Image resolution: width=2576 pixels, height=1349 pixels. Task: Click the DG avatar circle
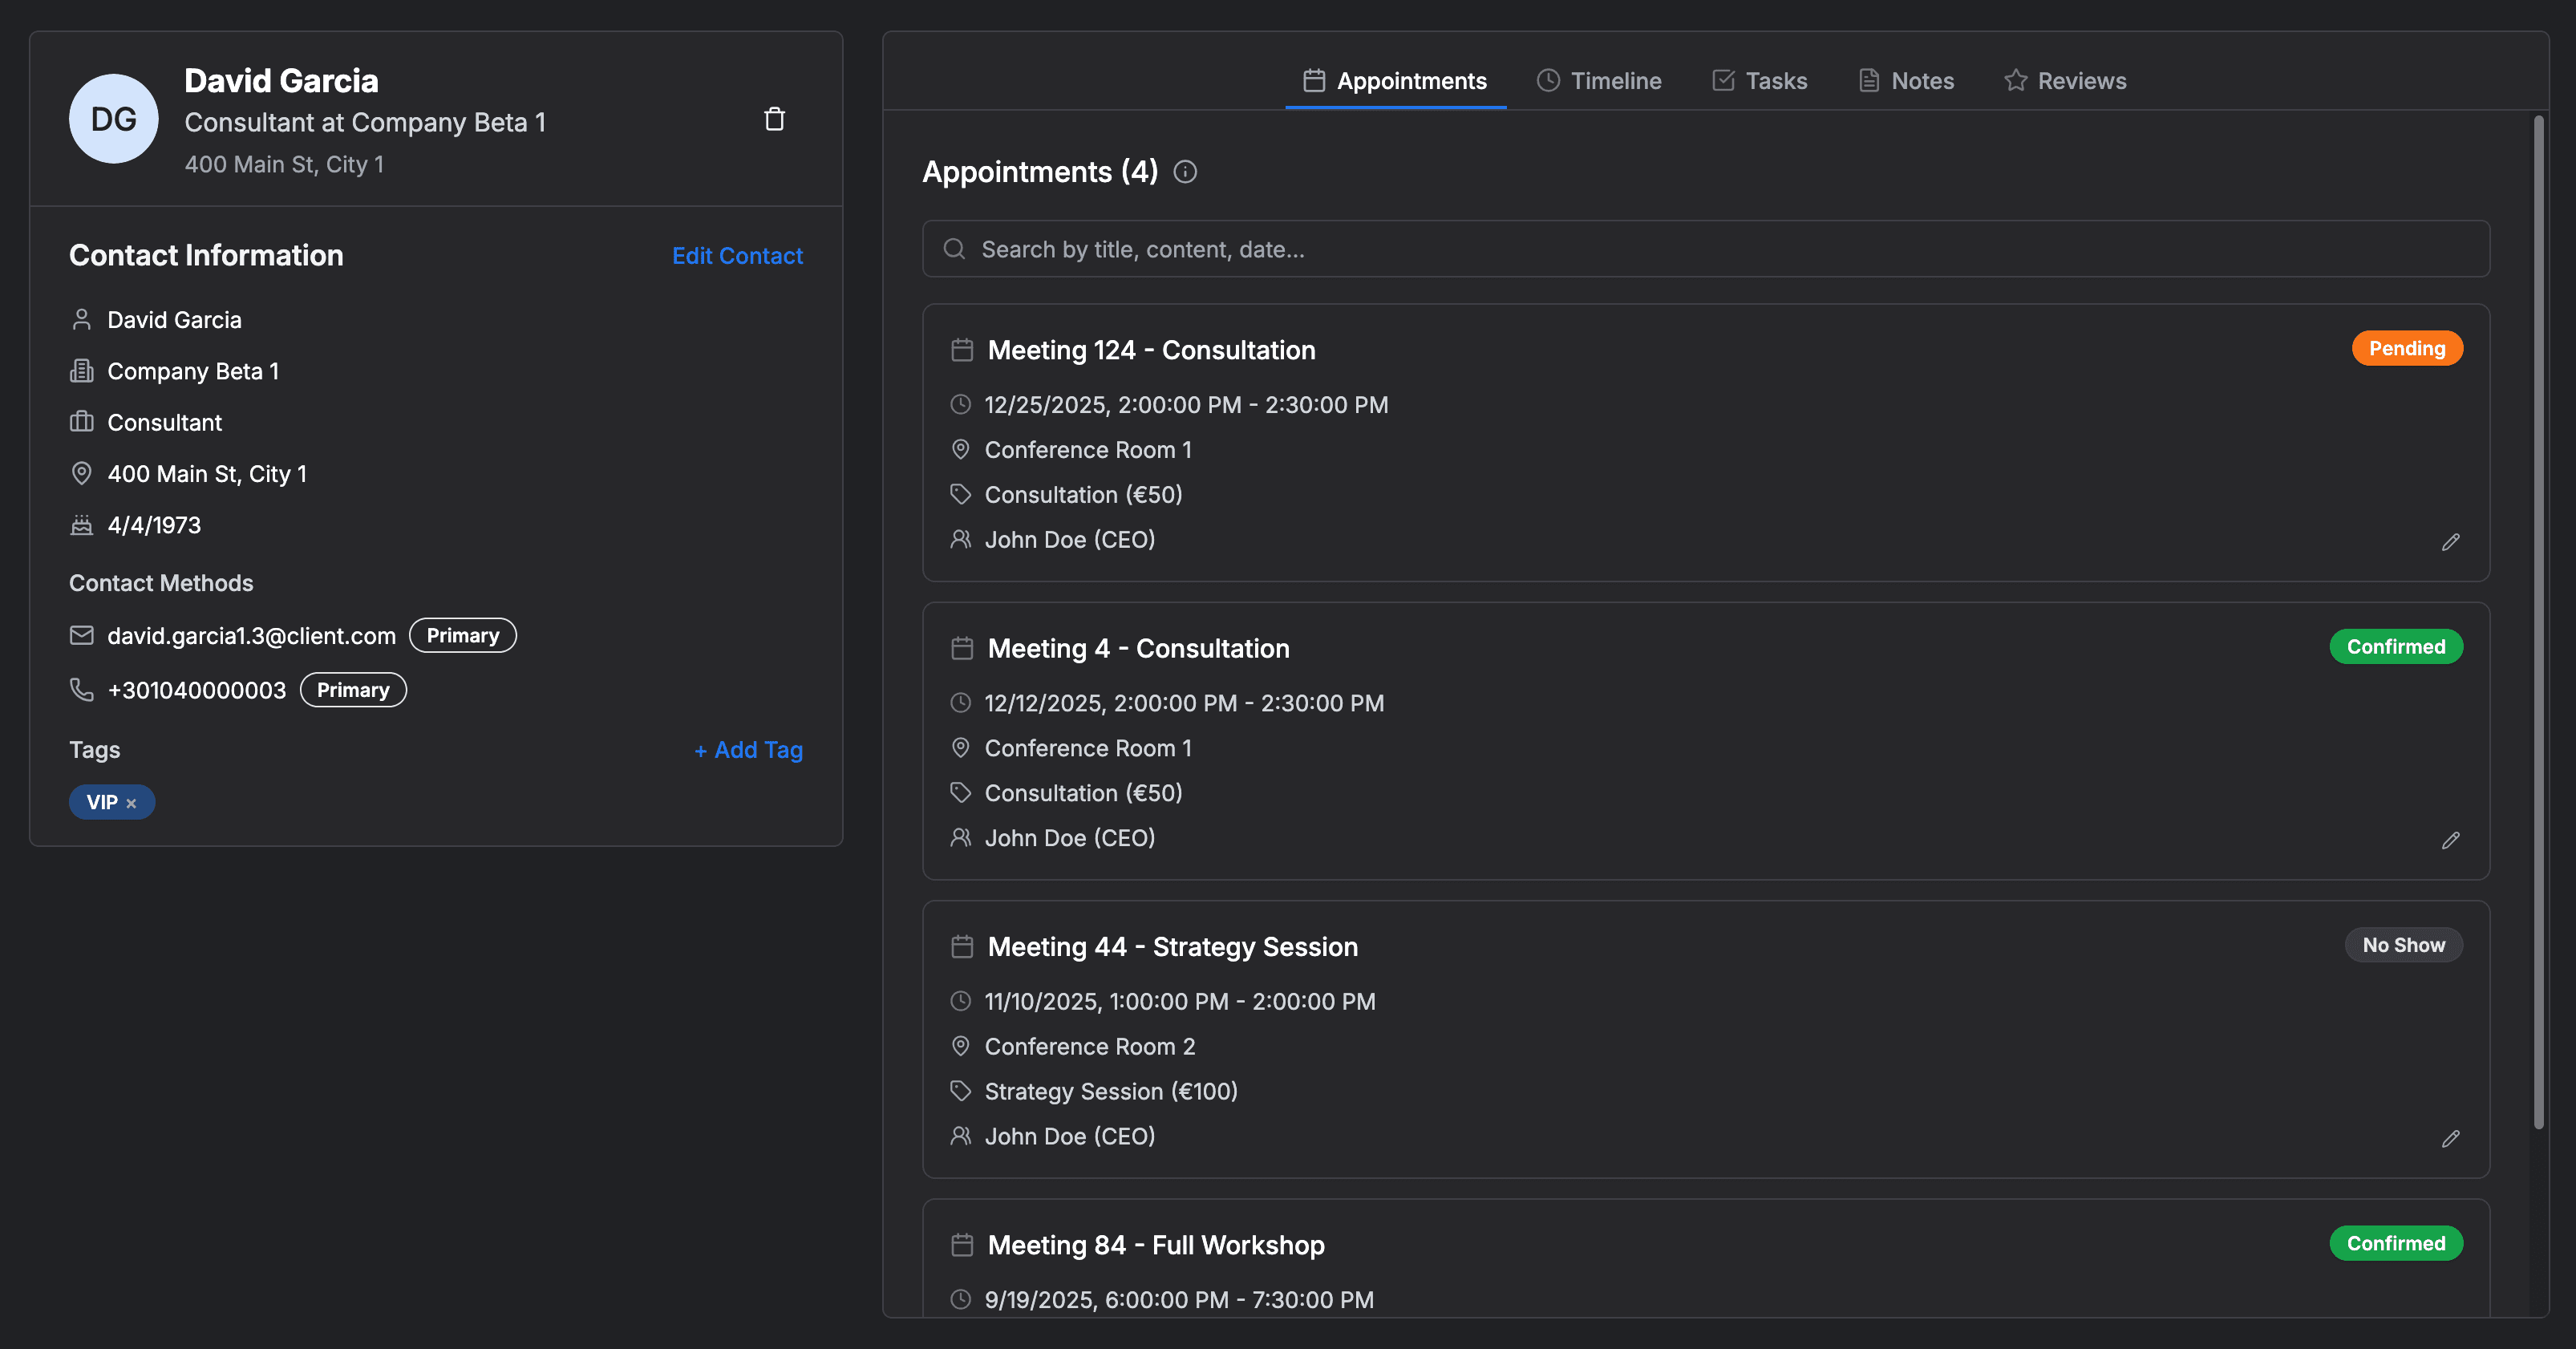[112, 118]
